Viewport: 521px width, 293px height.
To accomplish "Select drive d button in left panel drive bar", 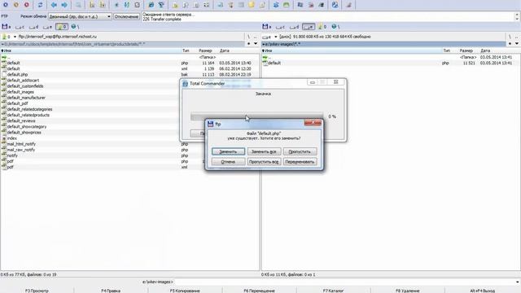I will [x=33, y=27].
